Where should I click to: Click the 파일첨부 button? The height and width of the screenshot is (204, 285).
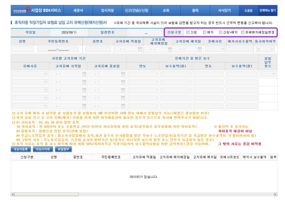click(63, 149)
